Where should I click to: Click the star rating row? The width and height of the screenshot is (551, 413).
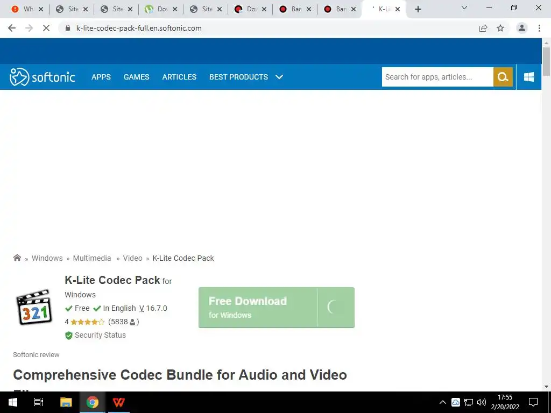(88, 322)
